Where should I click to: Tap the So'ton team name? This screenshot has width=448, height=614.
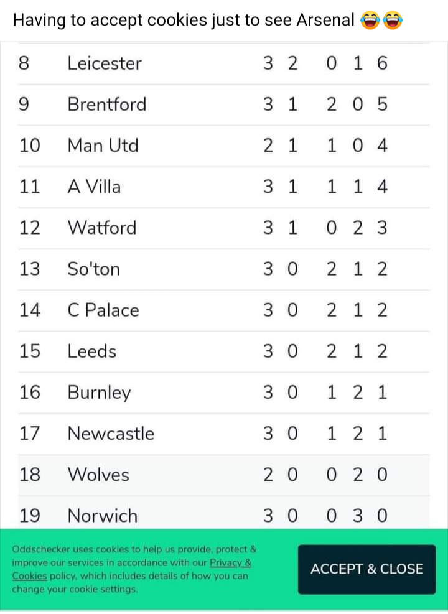[x=93, y=269]
